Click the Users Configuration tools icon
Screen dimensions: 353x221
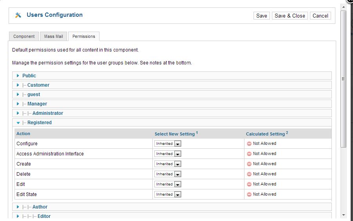pos(18,15)
